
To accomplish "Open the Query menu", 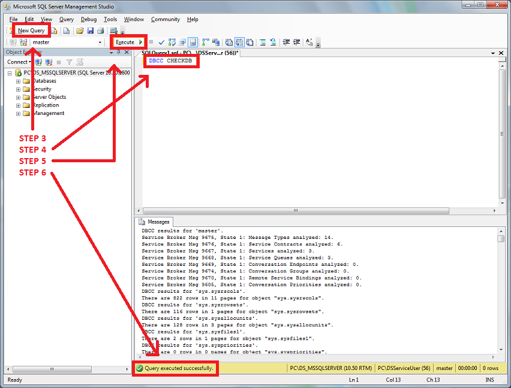I will [66, 19].
